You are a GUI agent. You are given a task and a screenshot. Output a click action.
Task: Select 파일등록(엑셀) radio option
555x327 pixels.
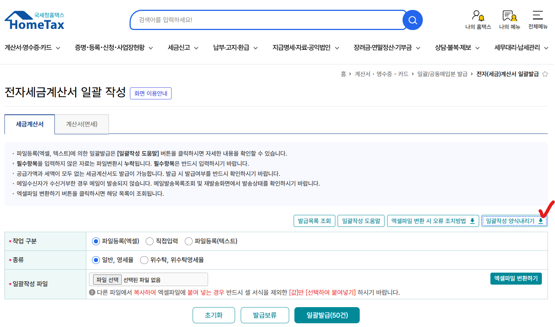tap(96, 241)
